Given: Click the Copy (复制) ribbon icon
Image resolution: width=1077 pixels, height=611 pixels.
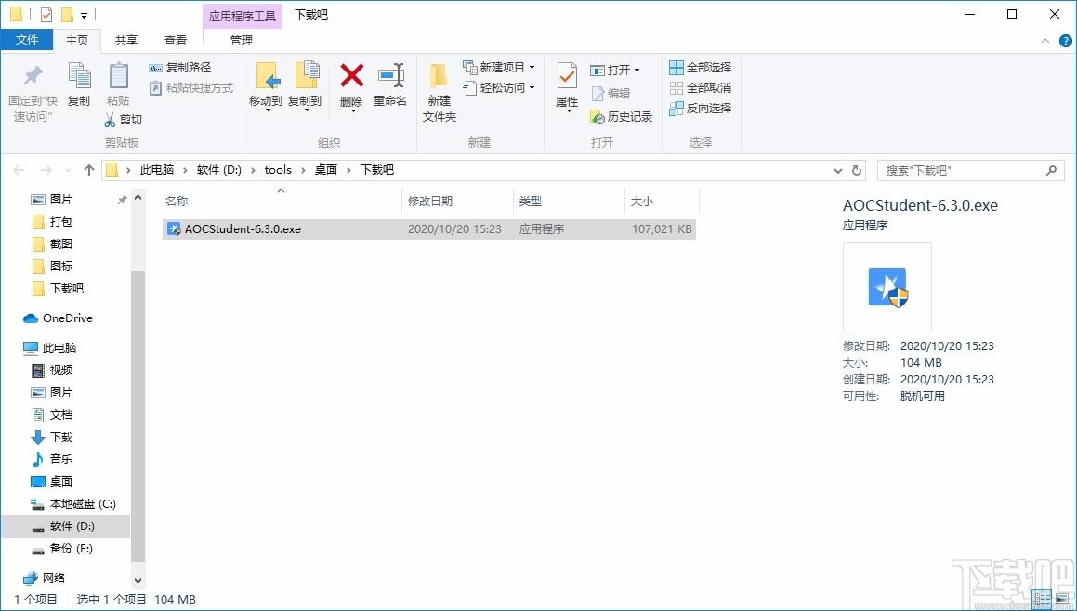Looking at the screenshot, I should (x=79, y=76).
